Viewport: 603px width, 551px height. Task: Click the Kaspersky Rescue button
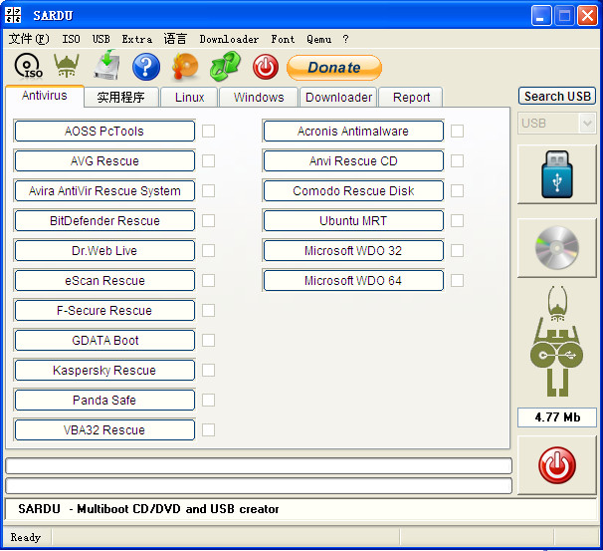104,370
